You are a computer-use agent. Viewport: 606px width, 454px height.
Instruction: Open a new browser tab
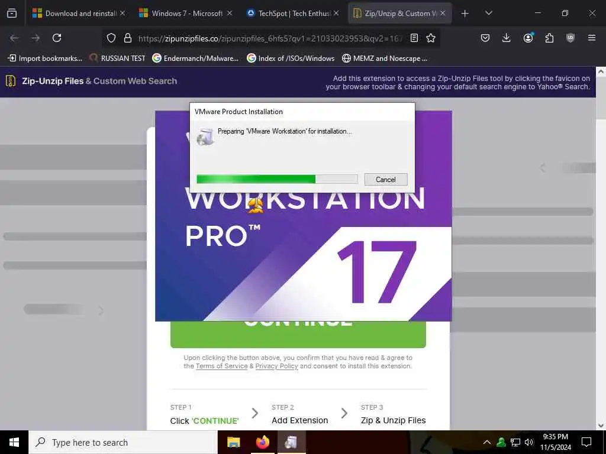click(465, 13)
